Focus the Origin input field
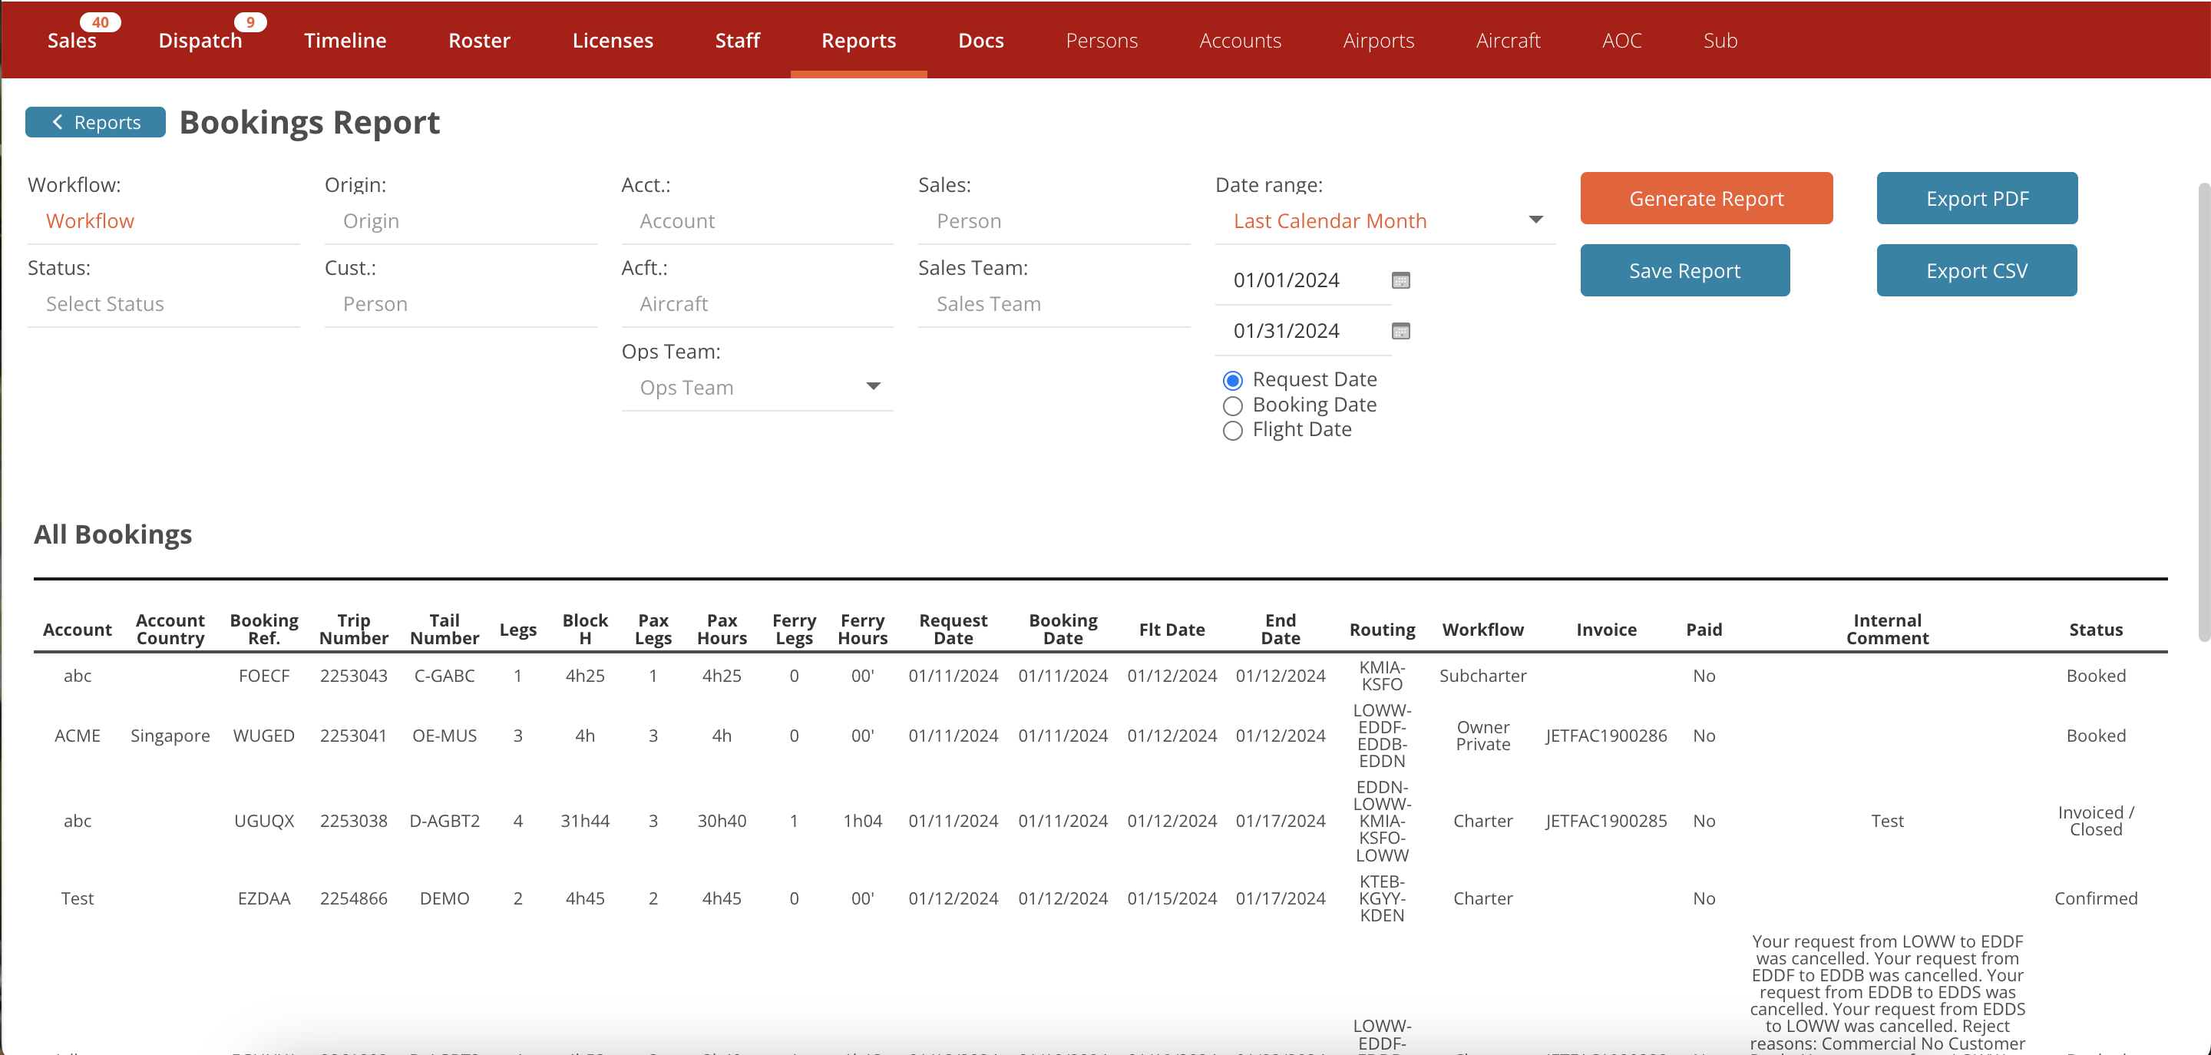 coord(460,221)
